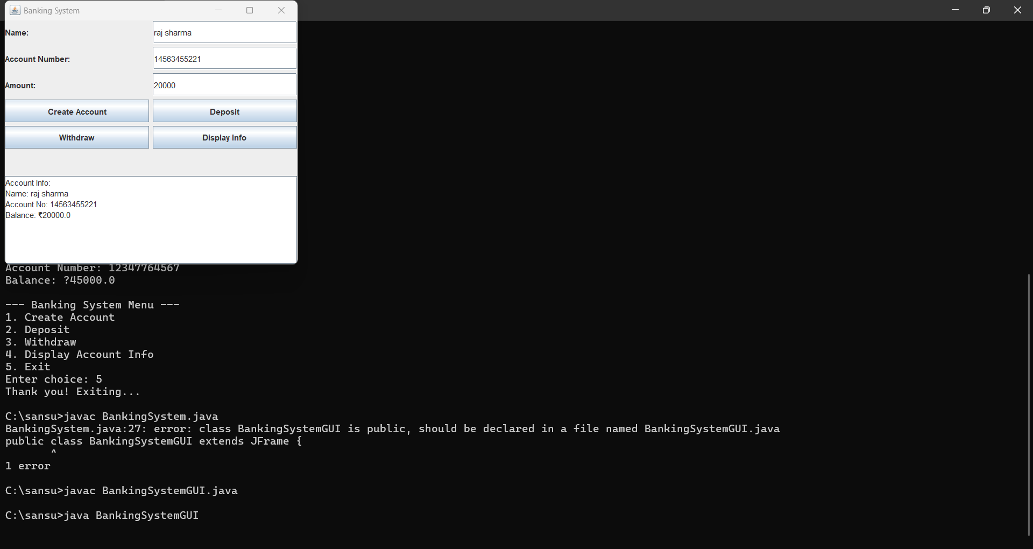Close the command prompt window
The image size is (1033, 549).
click(x=1017, y=10)
